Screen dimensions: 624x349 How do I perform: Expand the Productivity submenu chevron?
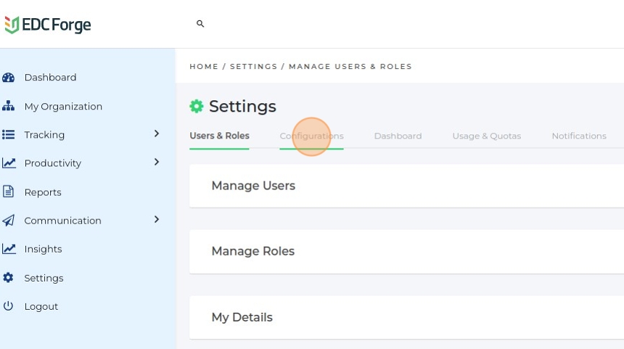[157, 162]
